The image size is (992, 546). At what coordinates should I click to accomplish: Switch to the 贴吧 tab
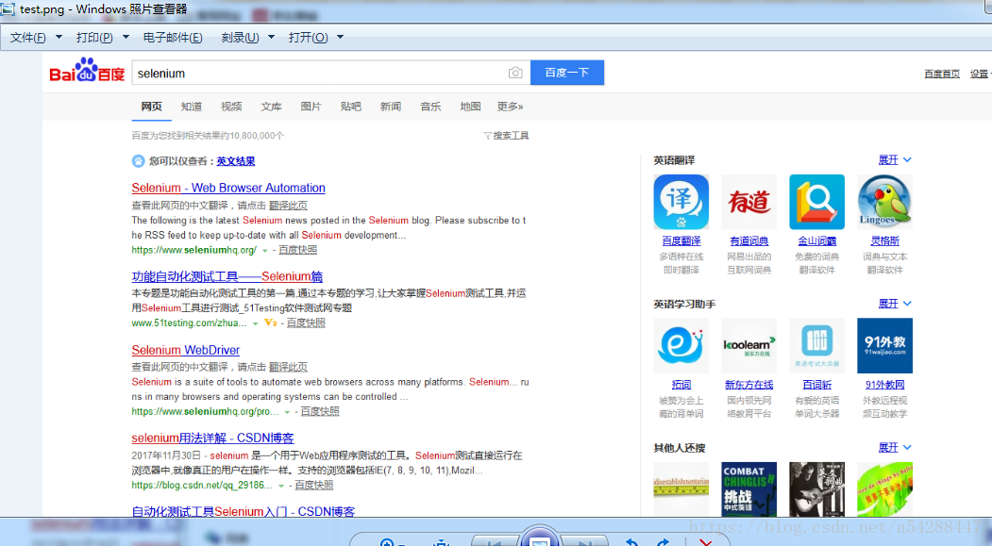350,107
